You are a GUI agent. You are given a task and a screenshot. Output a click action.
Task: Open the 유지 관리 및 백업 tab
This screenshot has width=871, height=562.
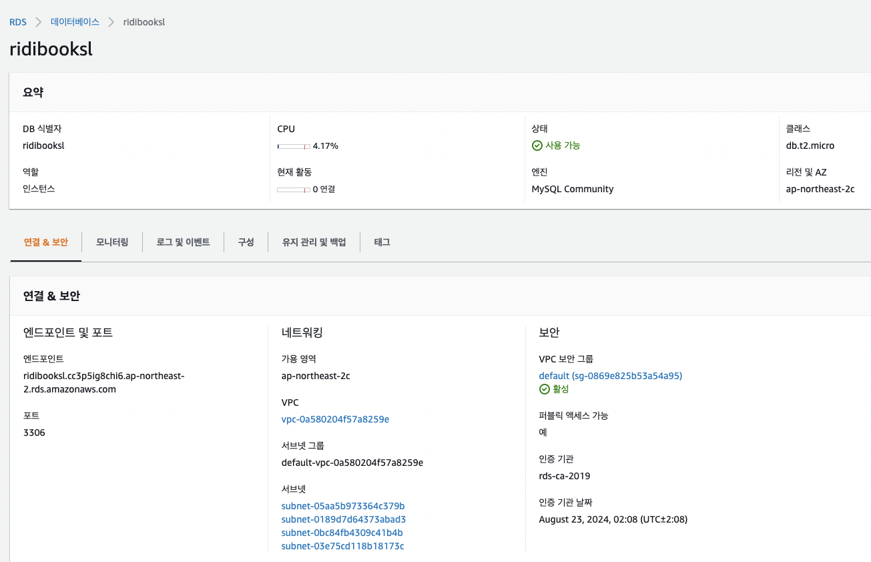click(314, 242)
